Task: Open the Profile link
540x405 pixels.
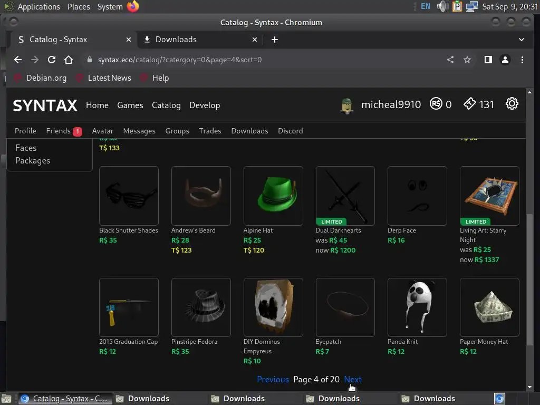Action: [x=25, y=131]
